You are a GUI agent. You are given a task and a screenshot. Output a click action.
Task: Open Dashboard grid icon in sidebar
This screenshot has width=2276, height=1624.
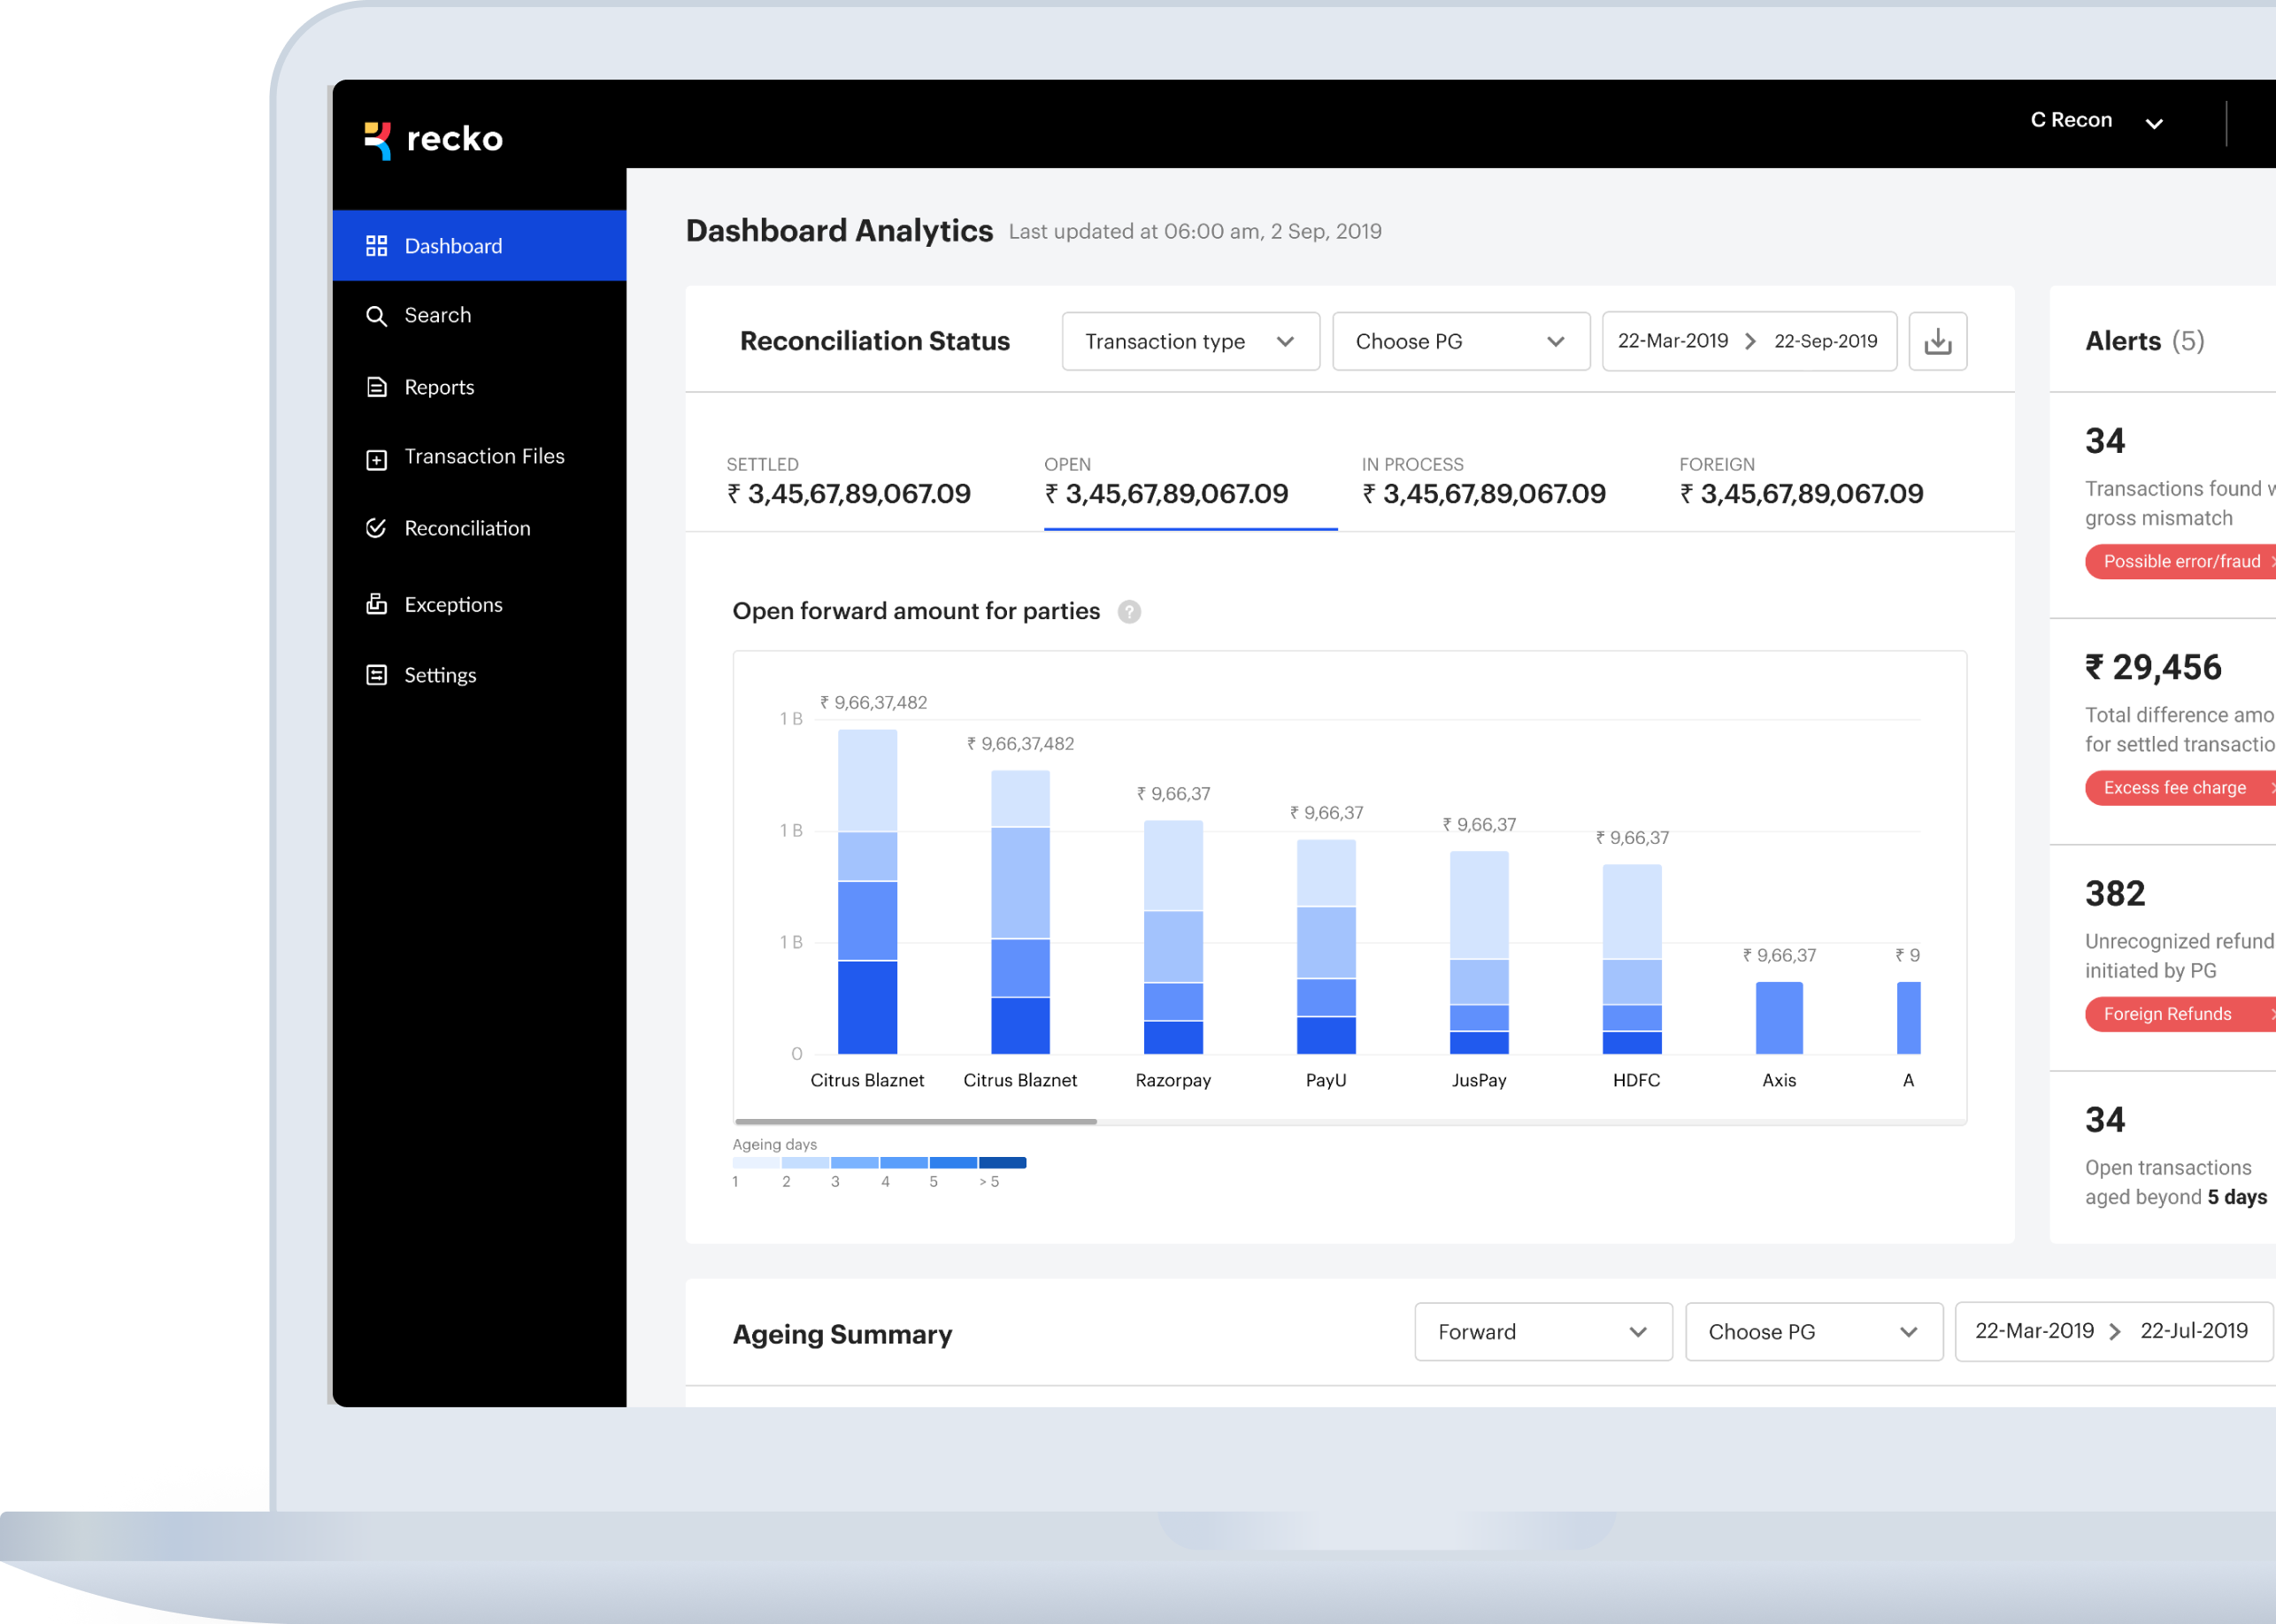376,246
